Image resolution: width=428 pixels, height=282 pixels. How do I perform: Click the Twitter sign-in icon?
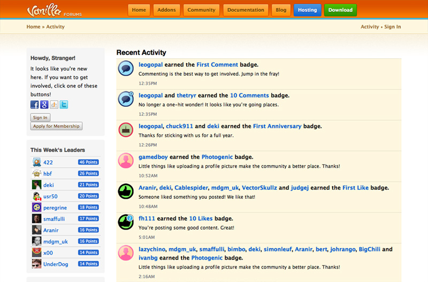tap(64, 105)
